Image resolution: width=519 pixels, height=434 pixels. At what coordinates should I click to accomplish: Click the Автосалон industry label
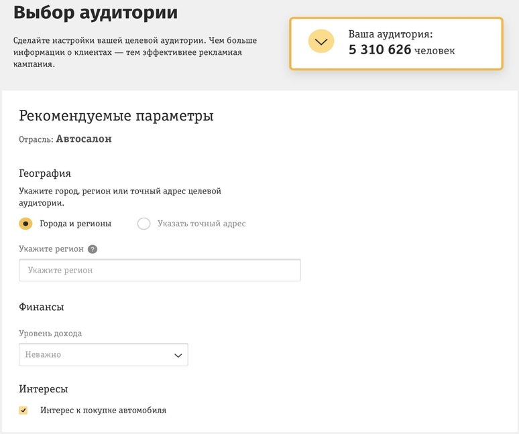tap(84, 139)
